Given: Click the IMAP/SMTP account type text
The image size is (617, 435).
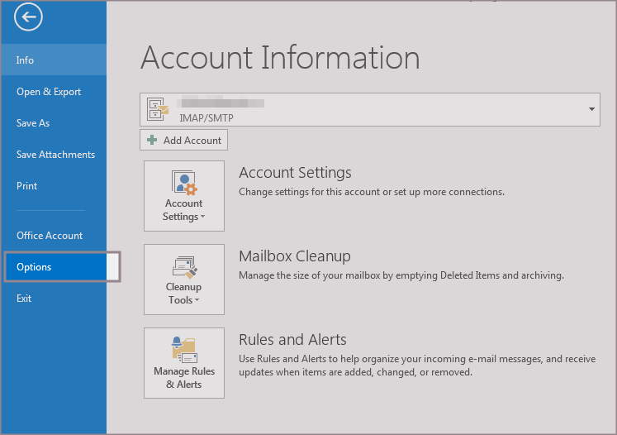Looking at the screenshot, I should [x=206, y=118].
